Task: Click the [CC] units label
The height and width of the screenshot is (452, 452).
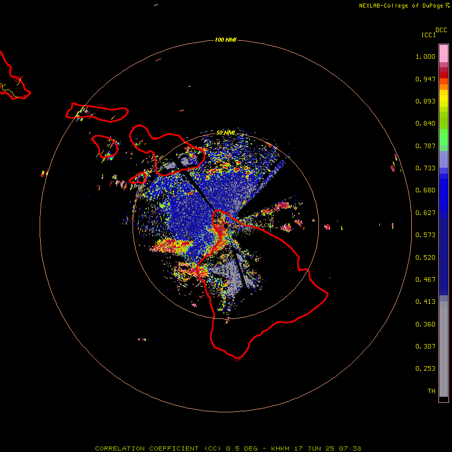Action: pos(428,35)
